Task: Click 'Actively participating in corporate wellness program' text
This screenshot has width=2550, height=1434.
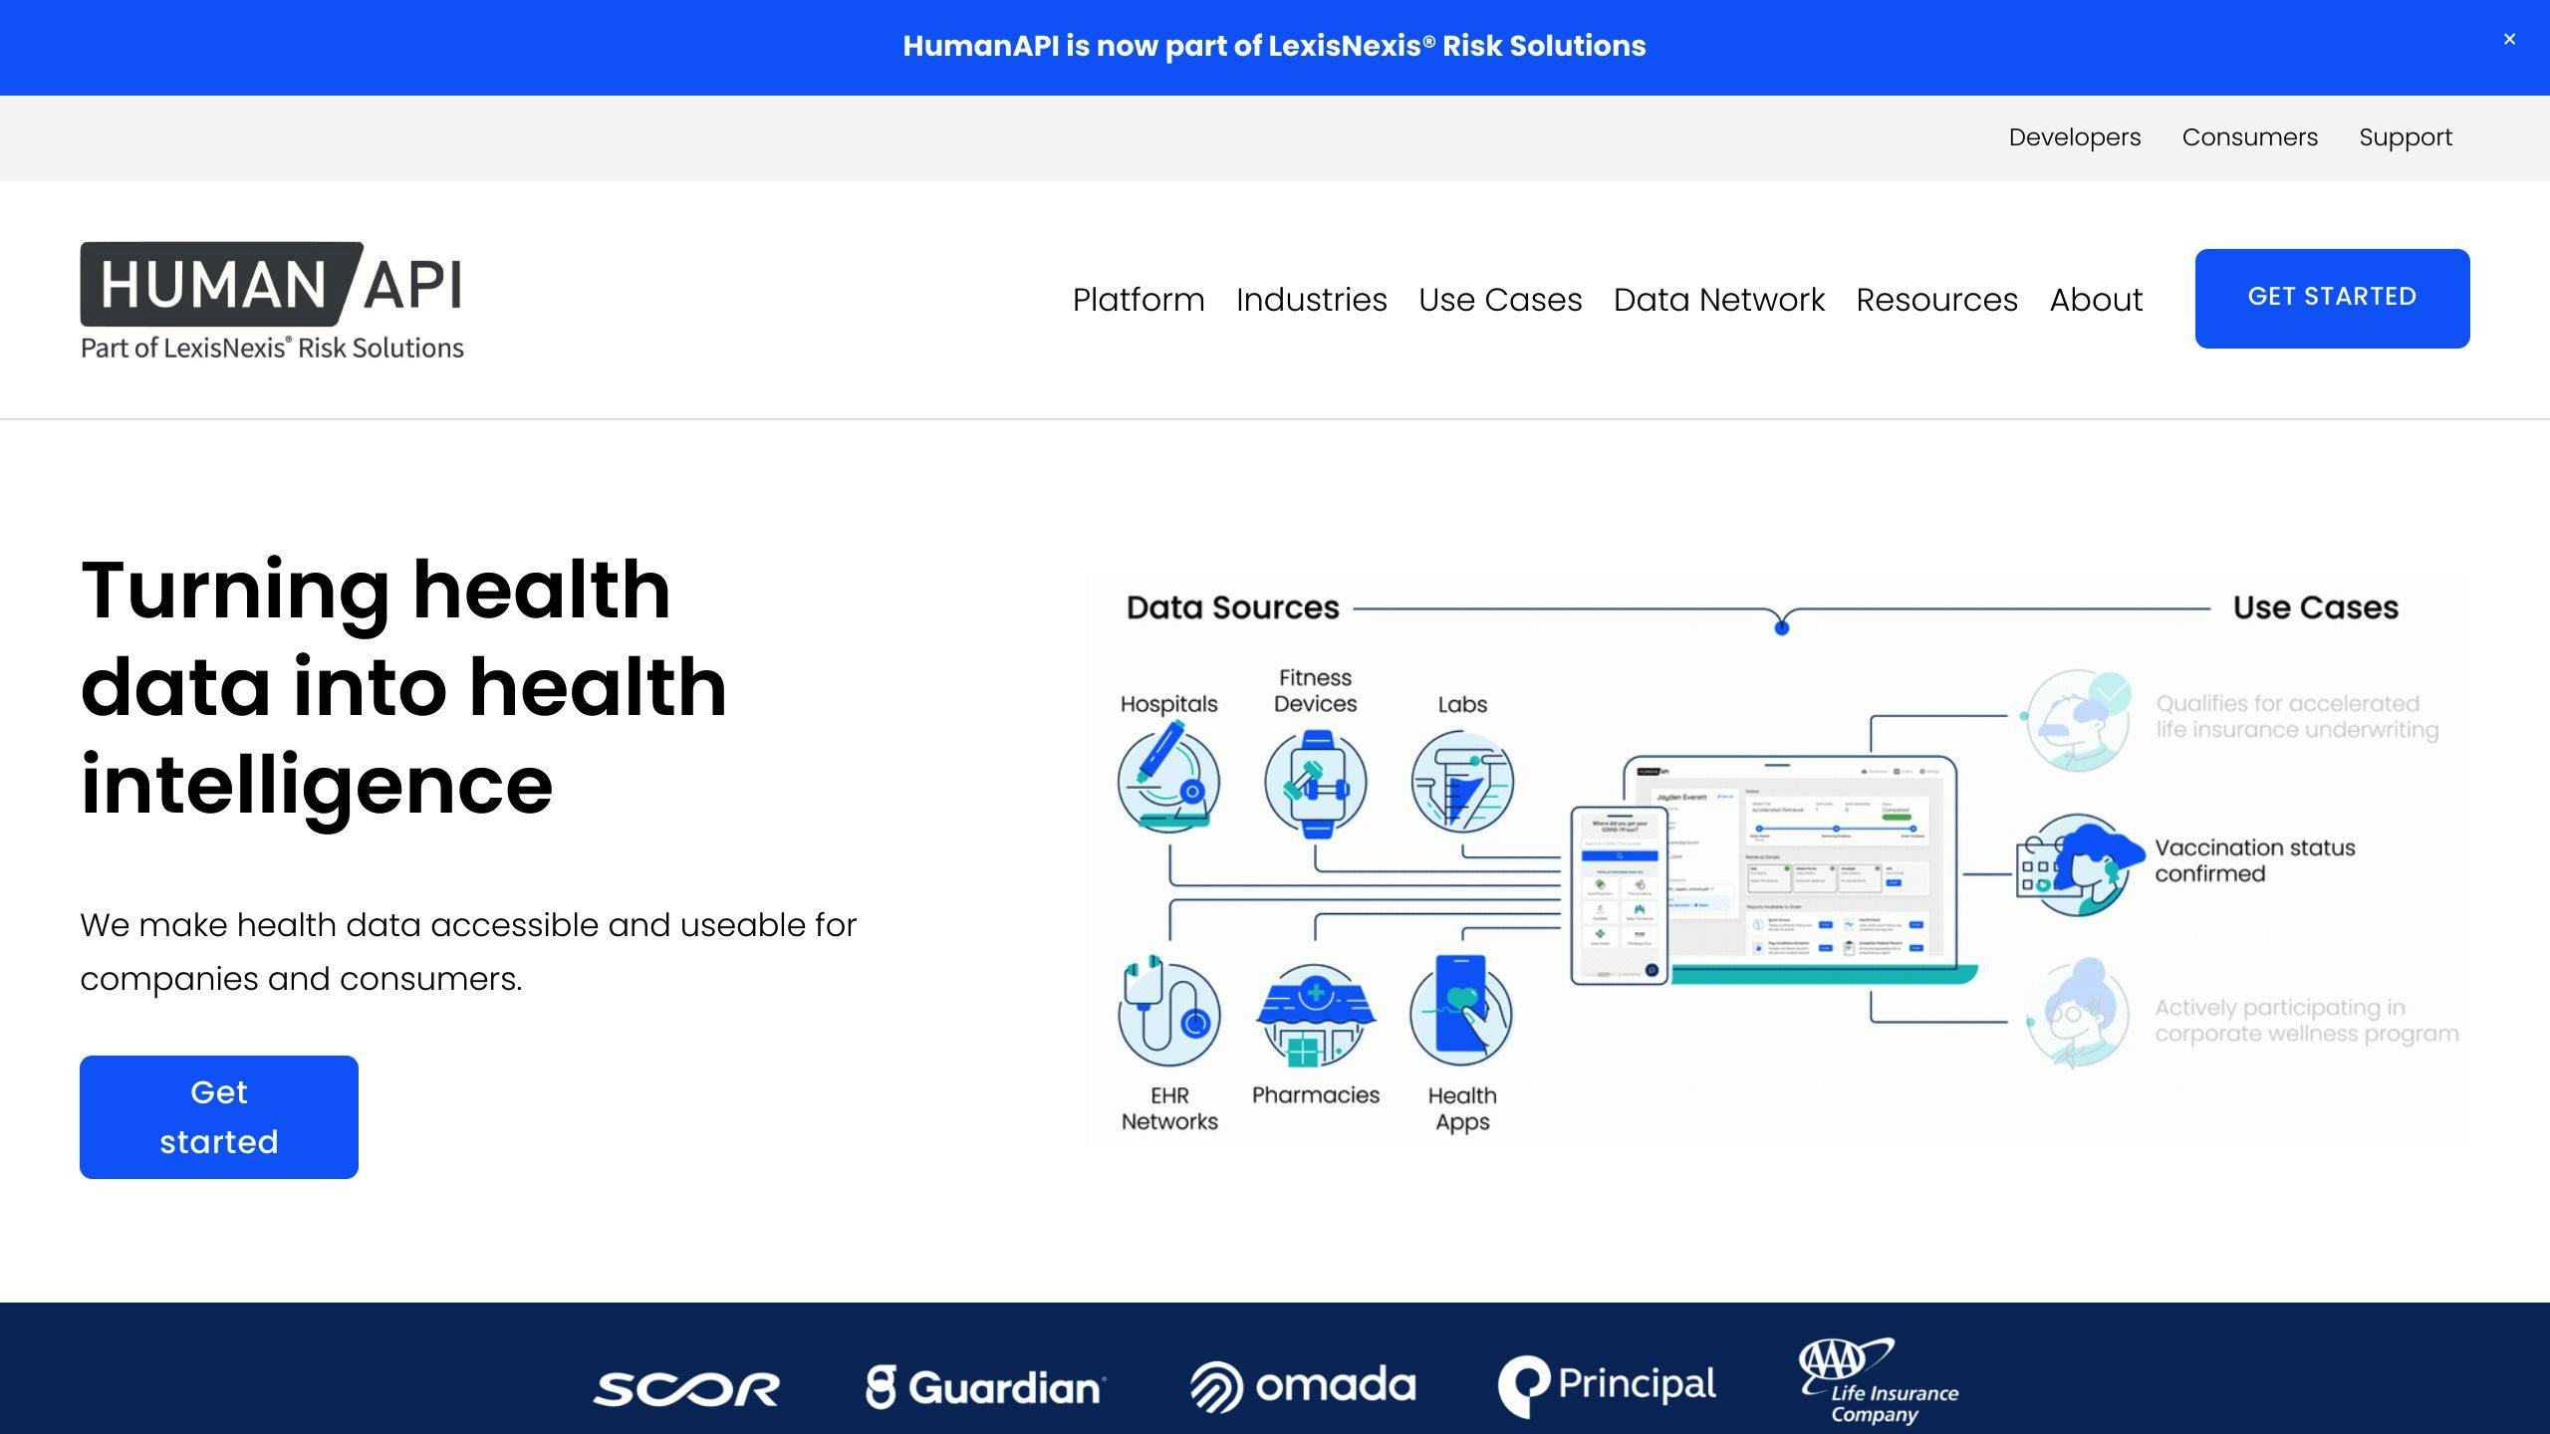Action: (2307, 1020)
